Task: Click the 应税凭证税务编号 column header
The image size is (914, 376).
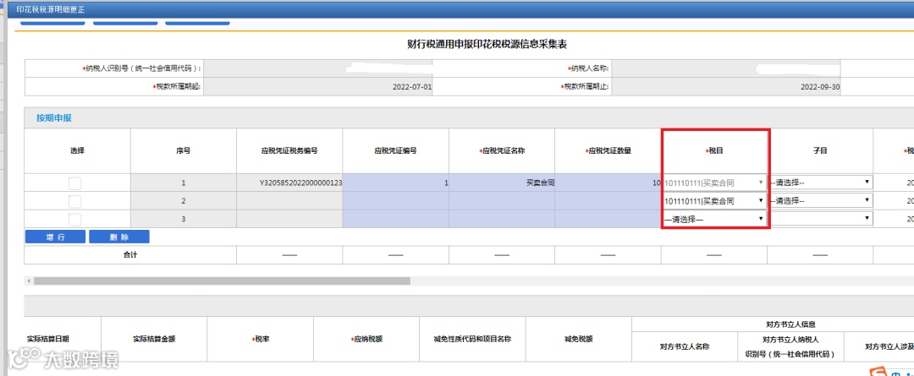Action: tap(289, 150)
